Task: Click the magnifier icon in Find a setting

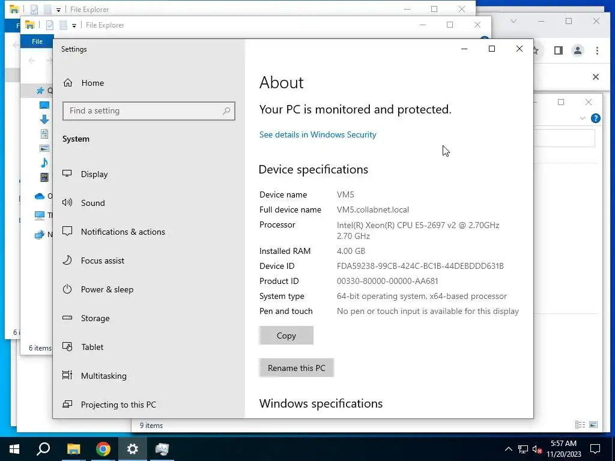Action: click(226, 111)
